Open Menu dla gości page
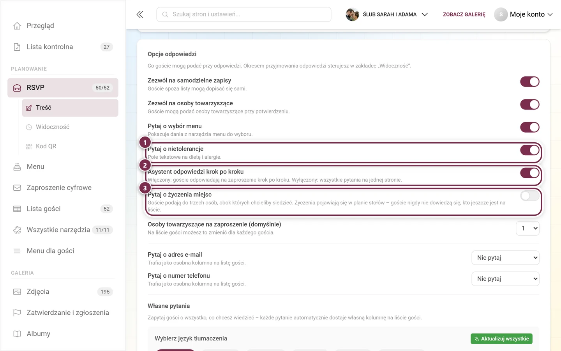 coord(63,251)
